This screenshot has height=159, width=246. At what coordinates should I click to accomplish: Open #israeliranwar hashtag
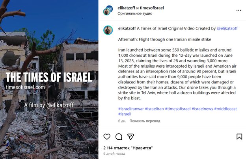[131, 109]
